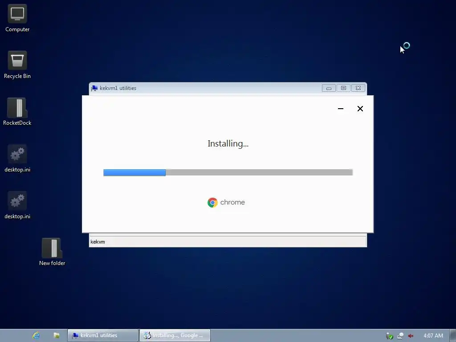Close the kekvm1 utilities window
The image size is (456, 342).
tap(358, 88)
